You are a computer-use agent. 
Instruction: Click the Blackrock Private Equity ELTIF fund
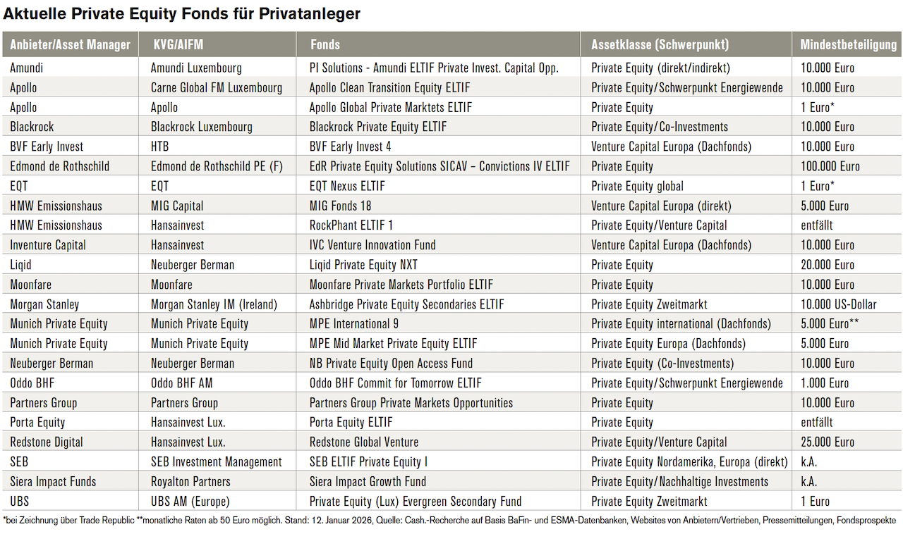pos(378,128)
